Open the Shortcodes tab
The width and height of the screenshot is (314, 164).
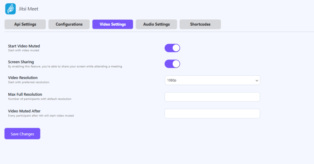click(x=200, y=24)
